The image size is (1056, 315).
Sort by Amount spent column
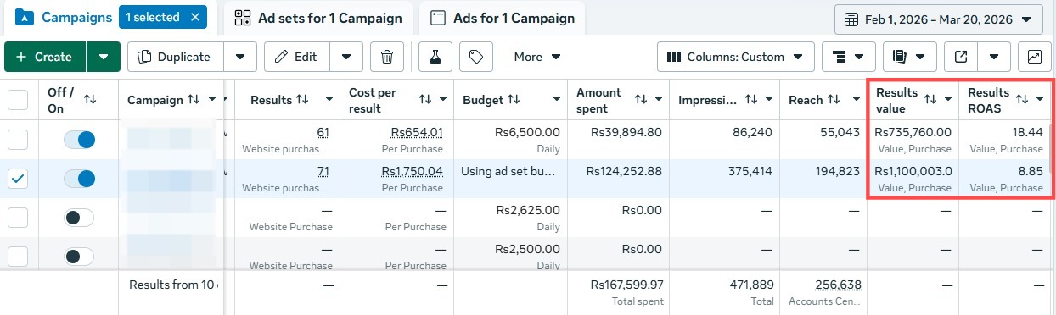tap(641, 100)
